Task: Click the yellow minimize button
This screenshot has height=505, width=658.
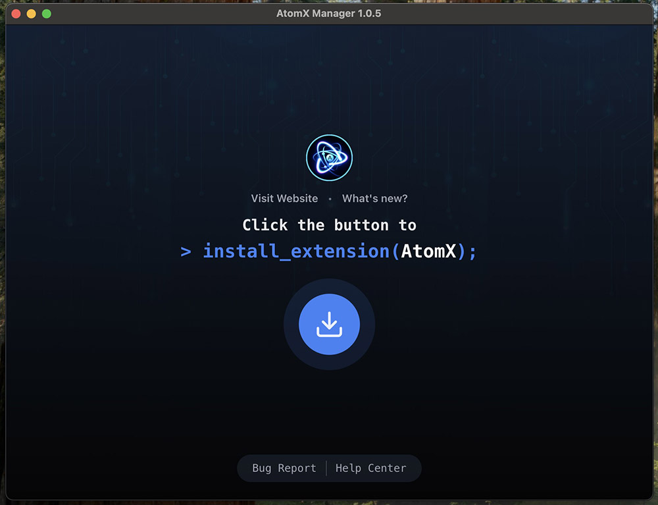Action: 30,13
